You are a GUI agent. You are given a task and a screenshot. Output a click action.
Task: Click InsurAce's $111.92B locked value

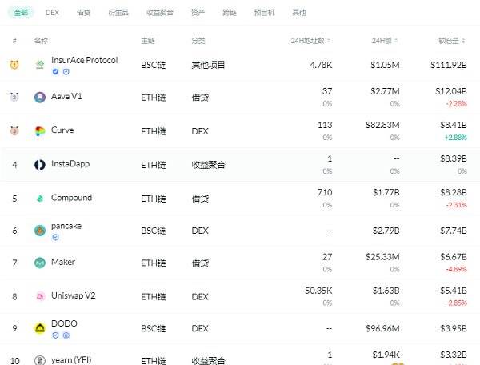pyautogui.click(x=449, y=65)
